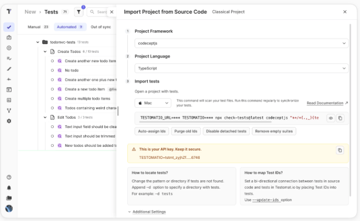Collapse the Create Todos suite chevron

(45, 52)
